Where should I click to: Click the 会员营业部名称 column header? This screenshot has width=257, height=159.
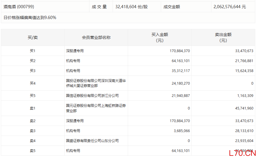click(x=96, y=37)
